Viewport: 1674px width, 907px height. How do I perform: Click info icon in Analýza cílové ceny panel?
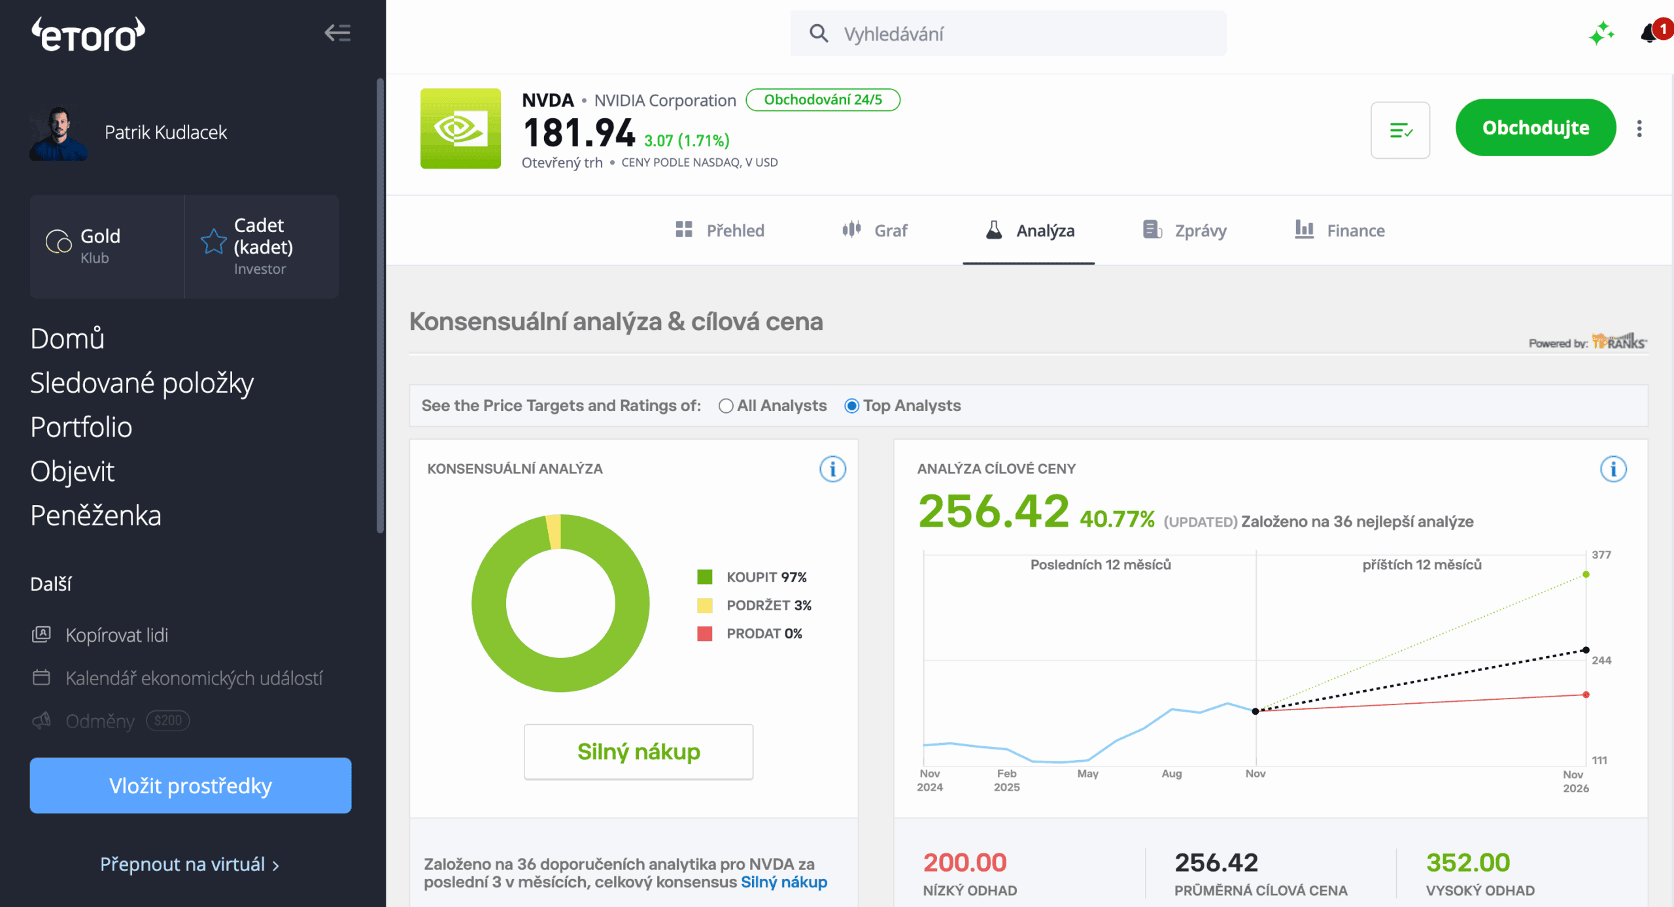(1613, 469)
